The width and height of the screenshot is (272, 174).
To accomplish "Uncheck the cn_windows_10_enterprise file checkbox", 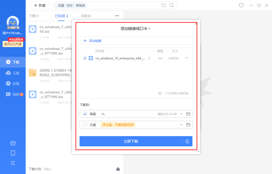I will point(85,58).
